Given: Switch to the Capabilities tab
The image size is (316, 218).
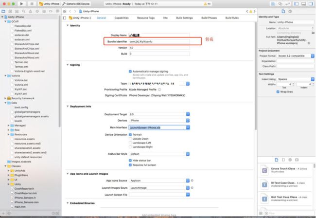Looking at the screenshot, I should click(x=122, y=18).
